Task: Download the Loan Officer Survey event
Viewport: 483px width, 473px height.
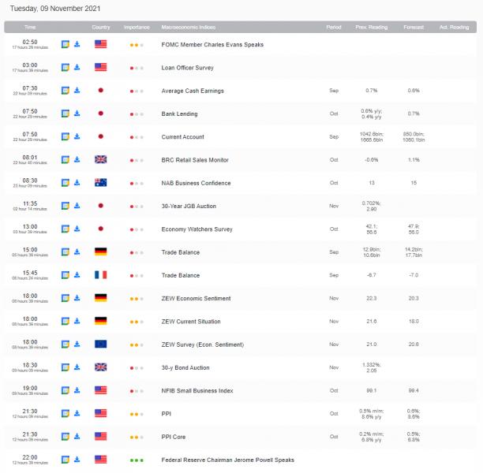Action: pos(77,68)
